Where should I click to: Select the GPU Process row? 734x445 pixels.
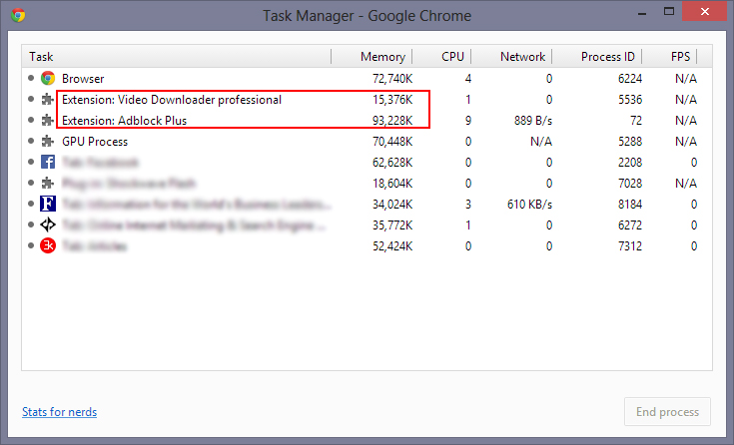click(x=367, y=142)
